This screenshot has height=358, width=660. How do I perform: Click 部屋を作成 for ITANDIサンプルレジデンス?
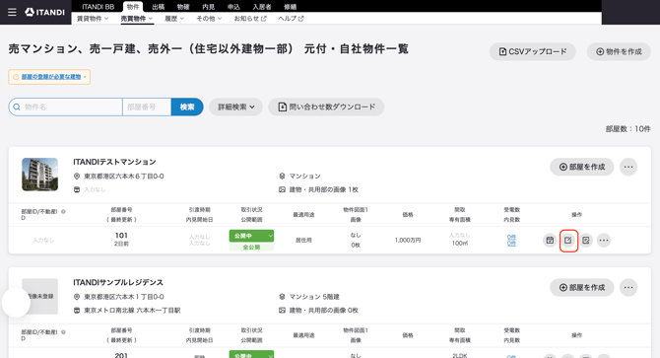click(x=582, y=287)
